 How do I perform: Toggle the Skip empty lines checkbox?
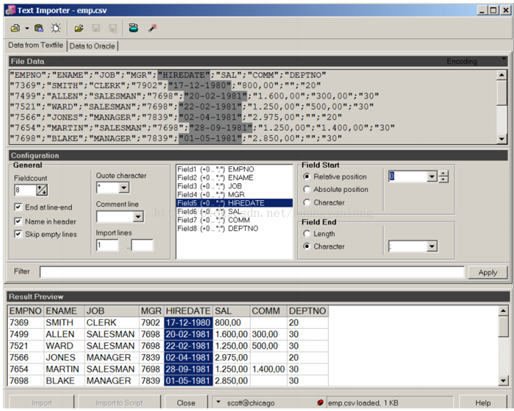(x=18, y=234)
